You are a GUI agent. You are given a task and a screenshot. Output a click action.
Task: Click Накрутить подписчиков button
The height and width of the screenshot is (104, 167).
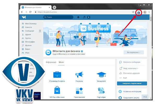coord(132,83)
